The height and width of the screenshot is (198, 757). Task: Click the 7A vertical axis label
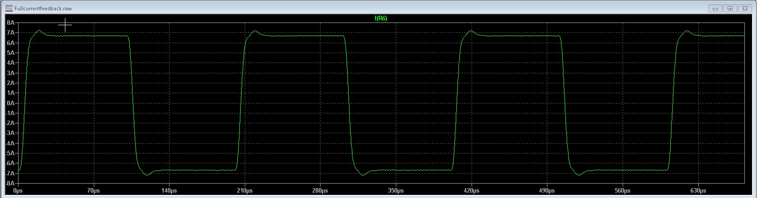(x=11, y=32)
